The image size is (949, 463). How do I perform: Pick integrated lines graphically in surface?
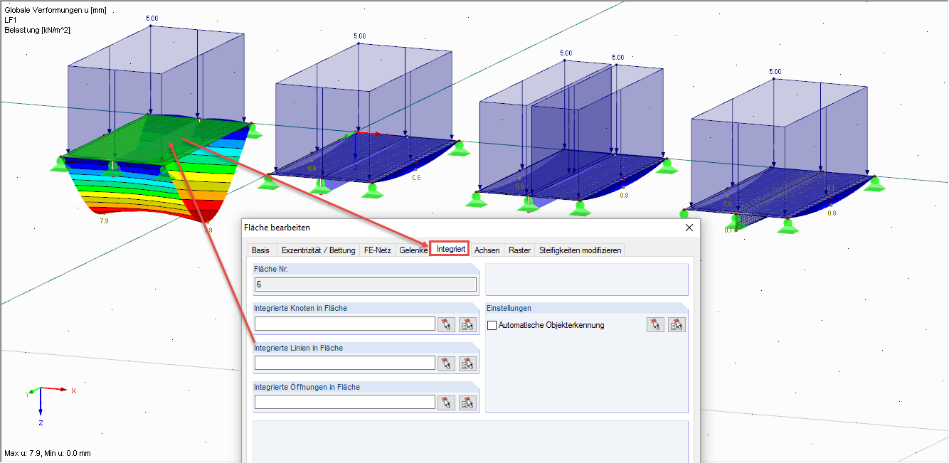click(x=446, y=363)
